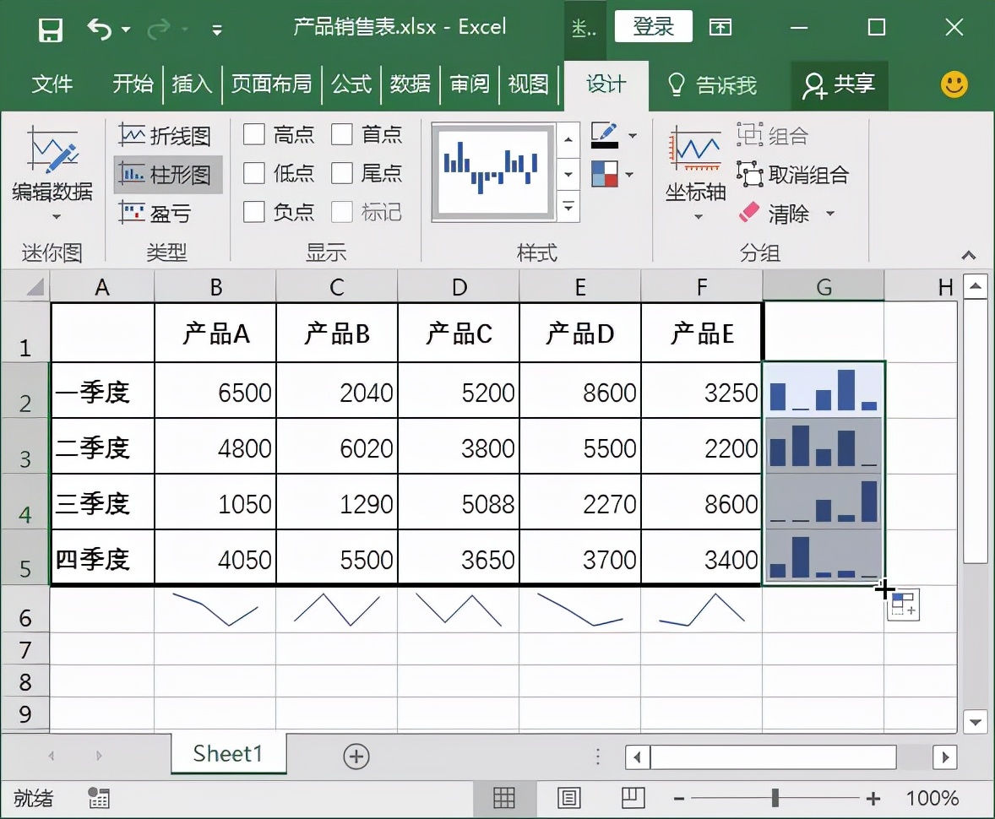Viewport: 995px width, 819px height.
Task: Click the zoom slider handle
Action: (x=775, y=798)
